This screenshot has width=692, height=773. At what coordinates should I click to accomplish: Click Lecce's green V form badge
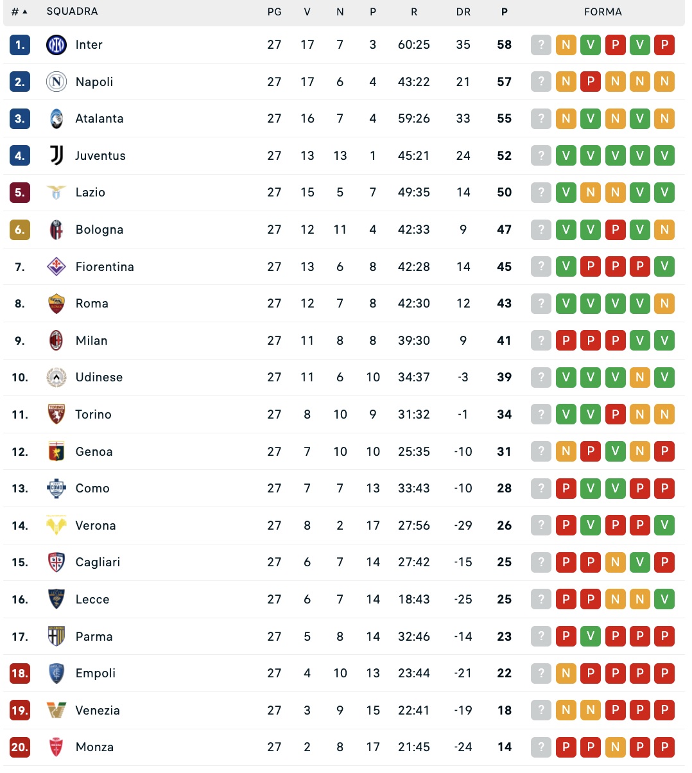664,600
